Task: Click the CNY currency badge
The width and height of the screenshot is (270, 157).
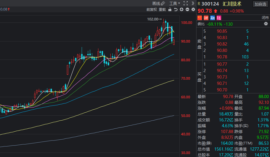Action: [206, 18]
